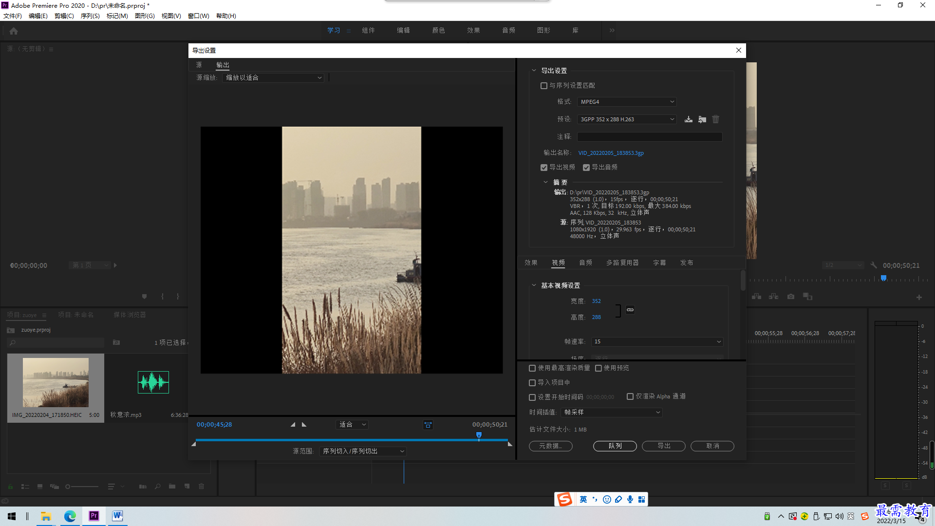Enable 使用最高渲染质量 checkbox
The height and width of the screenshot is (526, 935).
(x=532, y=368)
